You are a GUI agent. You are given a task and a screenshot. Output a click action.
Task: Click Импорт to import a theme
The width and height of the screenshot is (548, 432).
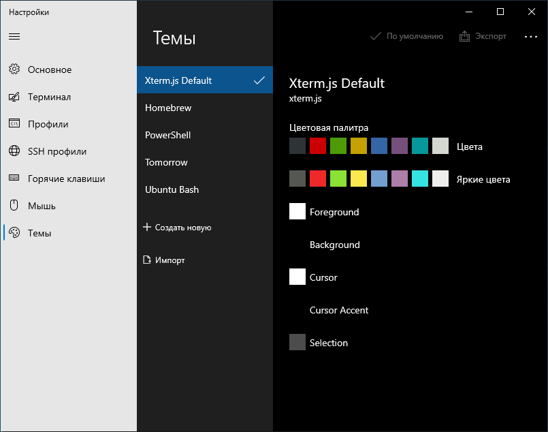click(163, 260)
